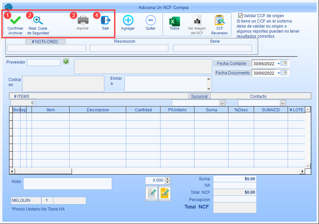Click the Confirmar Archivar green checkmark icon
Screen dimensions: 319x224
(x=15, y=20)
